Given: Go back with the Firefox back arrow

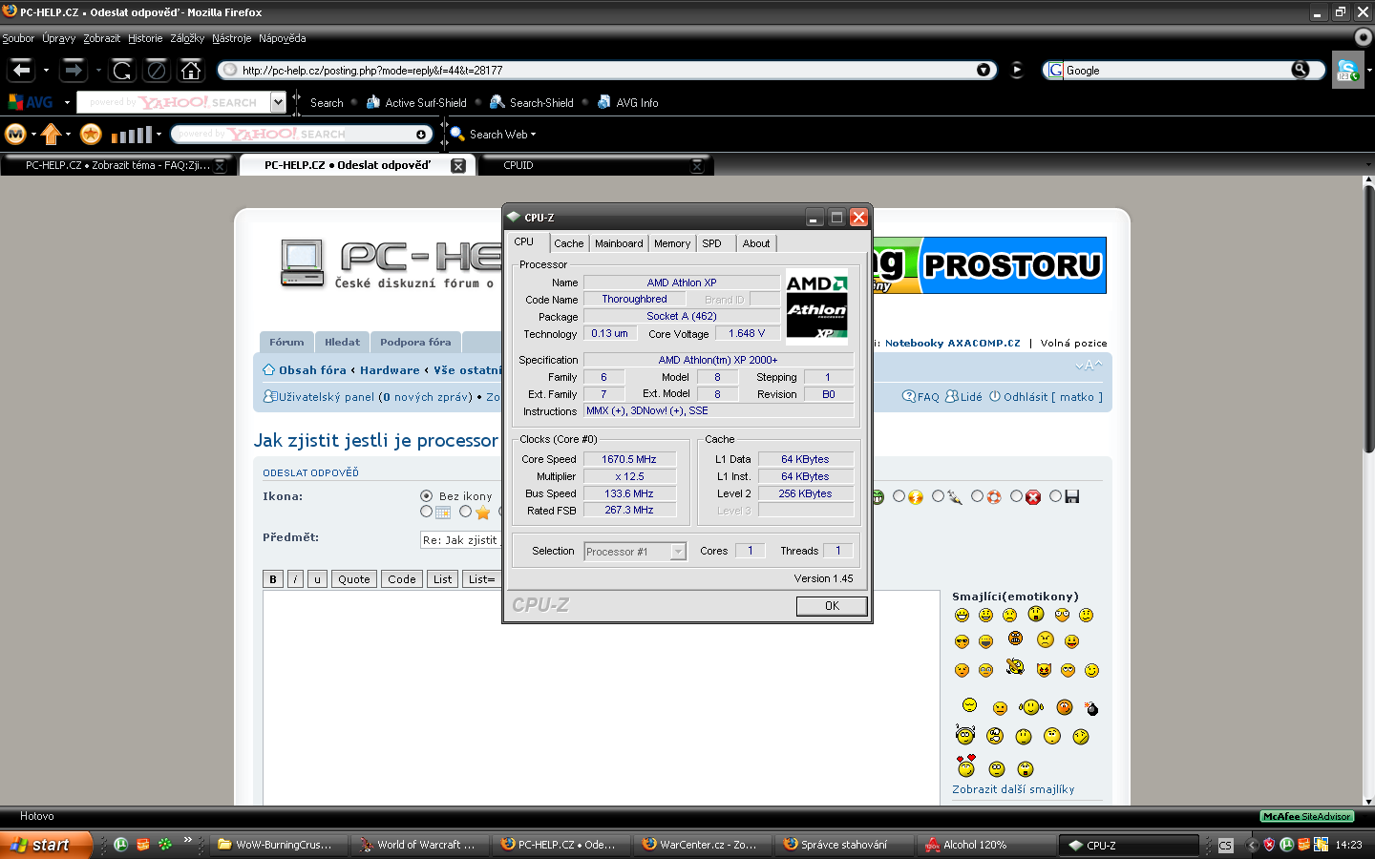Looking at the screenshot, I should click(x=21, y=70).
